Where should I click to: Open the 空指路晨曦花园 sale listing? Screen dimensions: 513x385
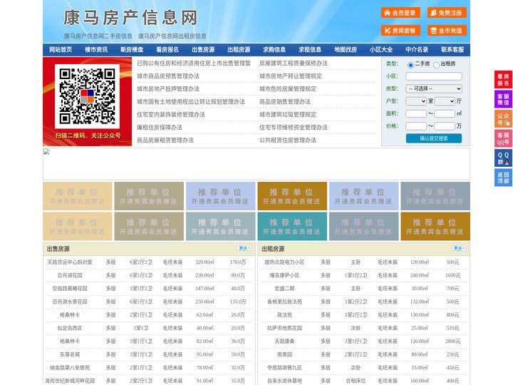pos(70,289)
